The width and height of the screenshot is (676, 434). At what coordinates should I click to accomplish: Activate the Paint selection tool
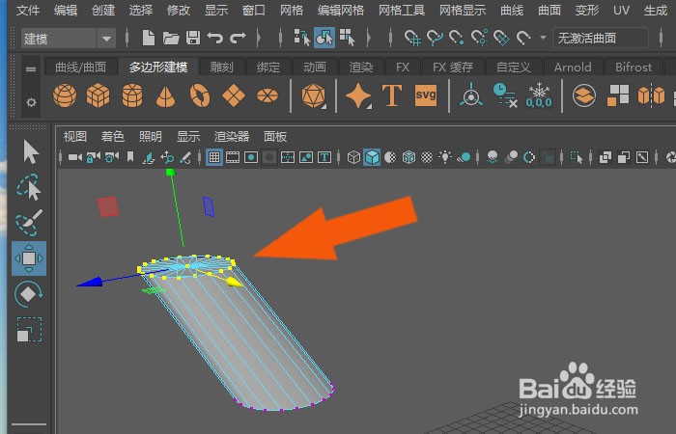29,223
